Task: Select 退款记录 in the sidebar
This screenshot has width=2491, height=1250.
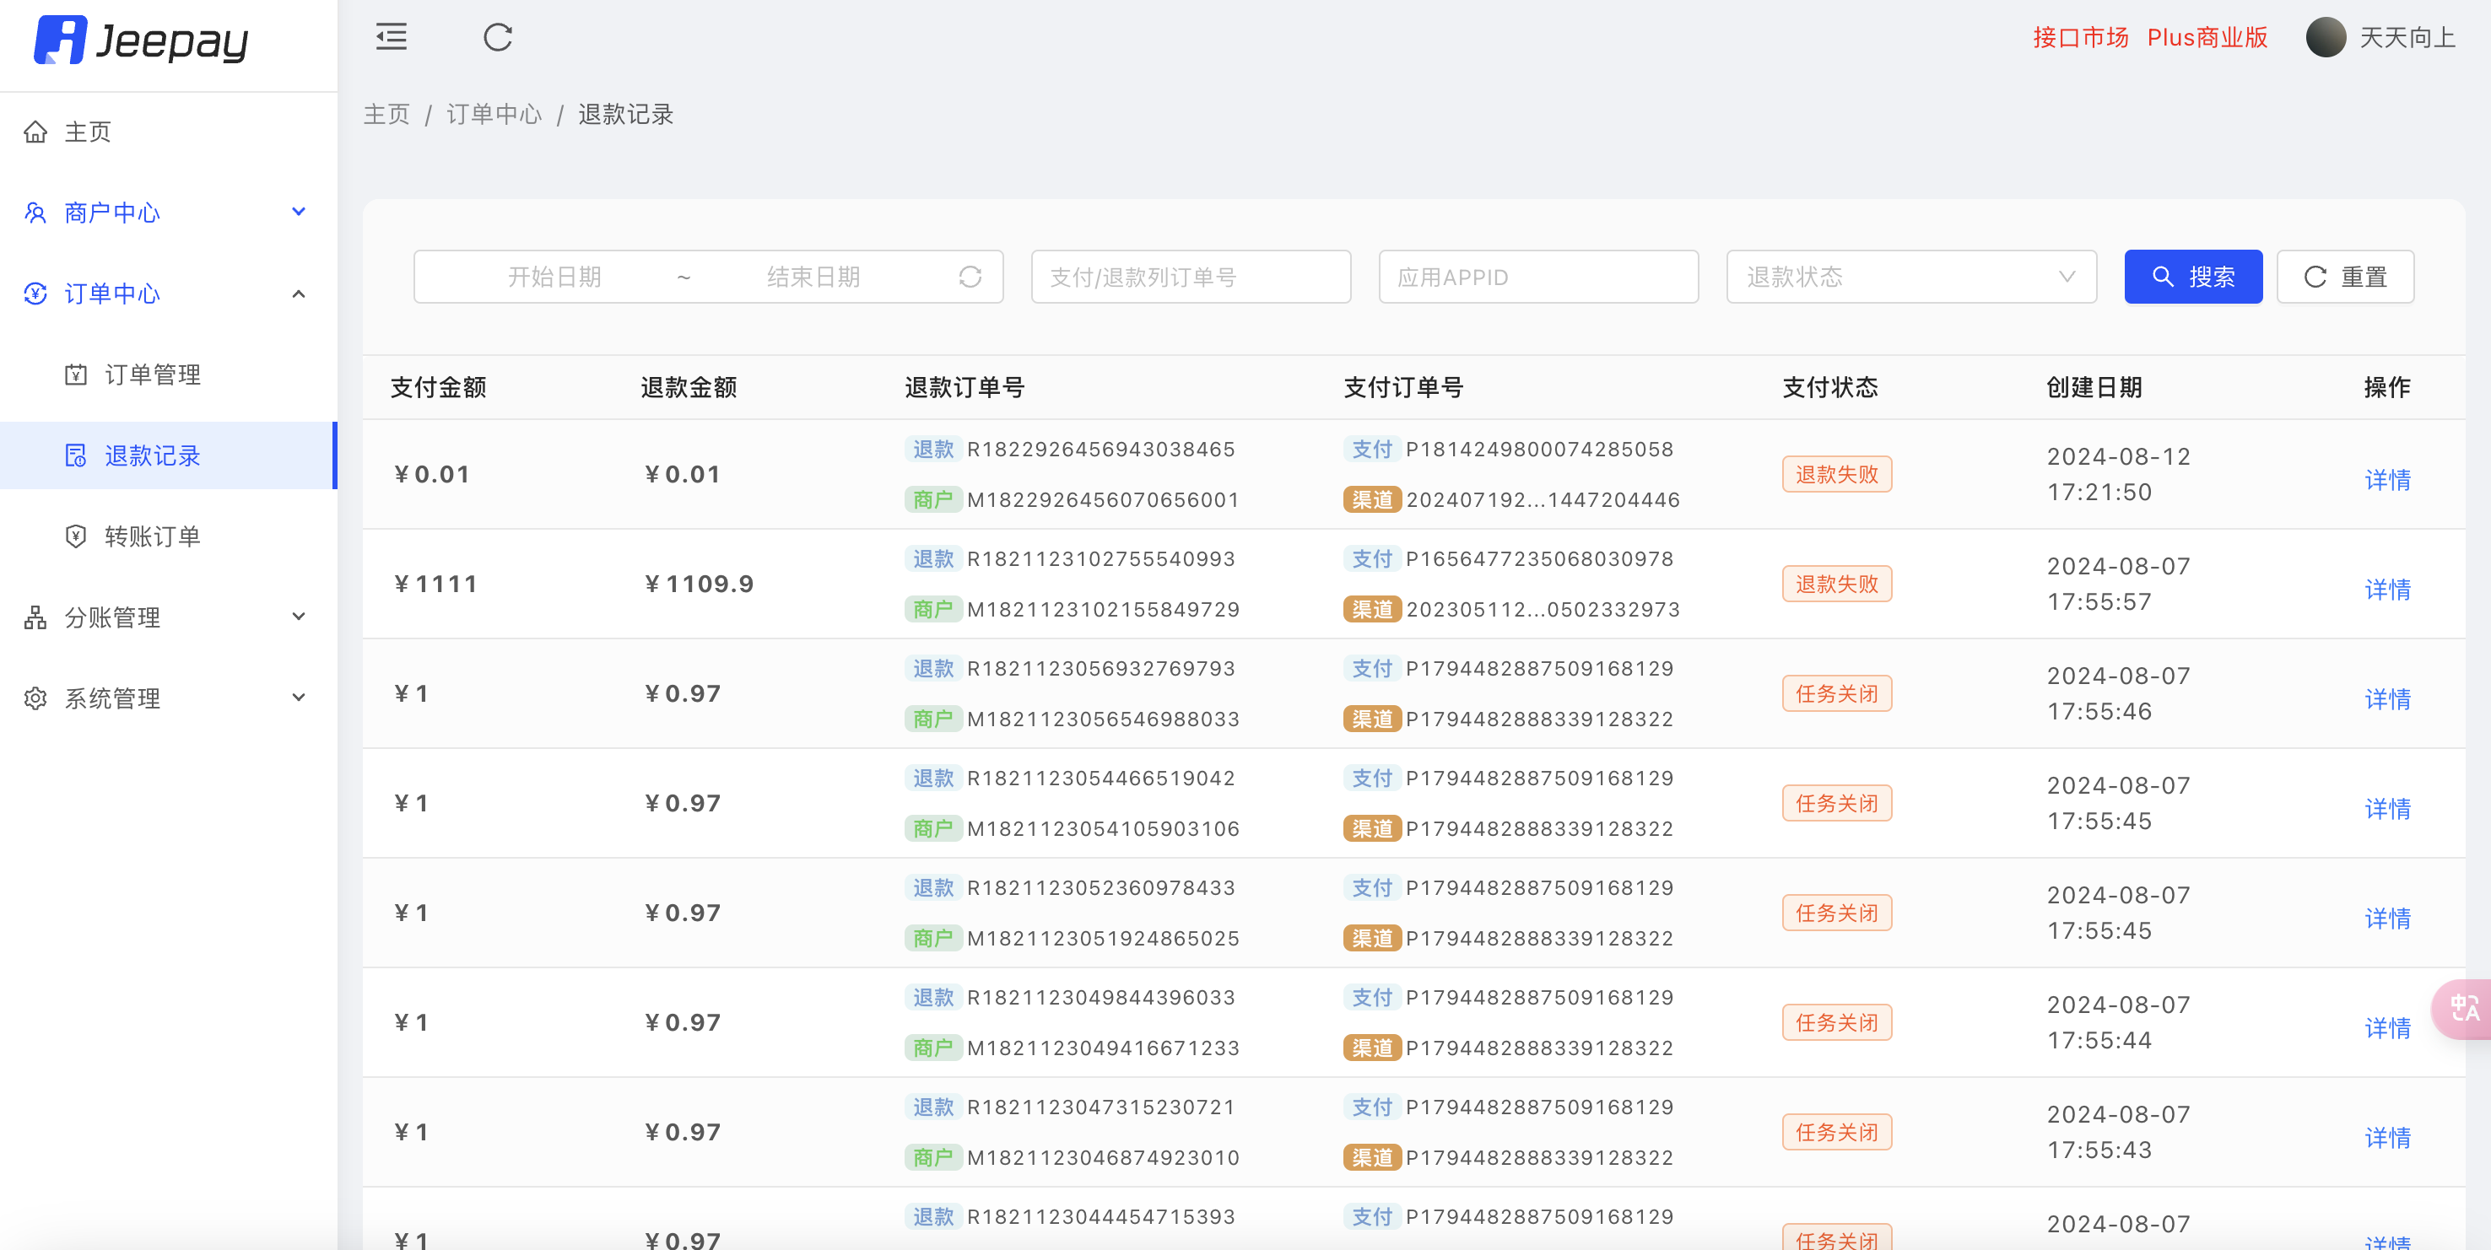Action: (x=152, y=455)
